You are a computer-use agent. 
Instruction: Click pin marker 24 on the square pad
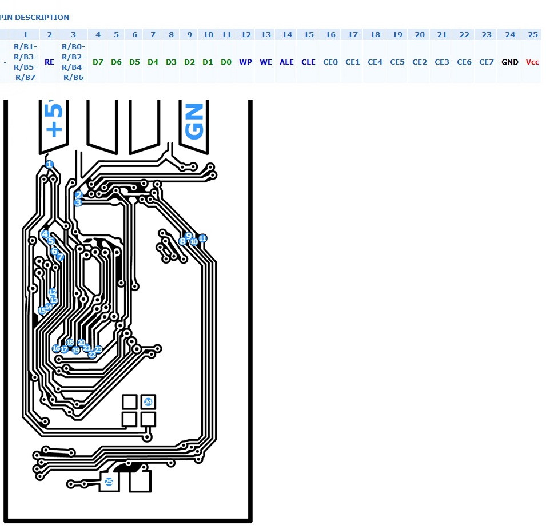point(148,402)
